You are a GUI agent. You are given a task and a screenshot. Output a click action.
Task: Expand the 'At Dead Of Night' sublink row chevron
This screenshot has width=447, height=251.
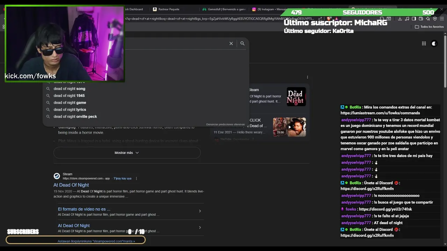[x=200, y=228]
